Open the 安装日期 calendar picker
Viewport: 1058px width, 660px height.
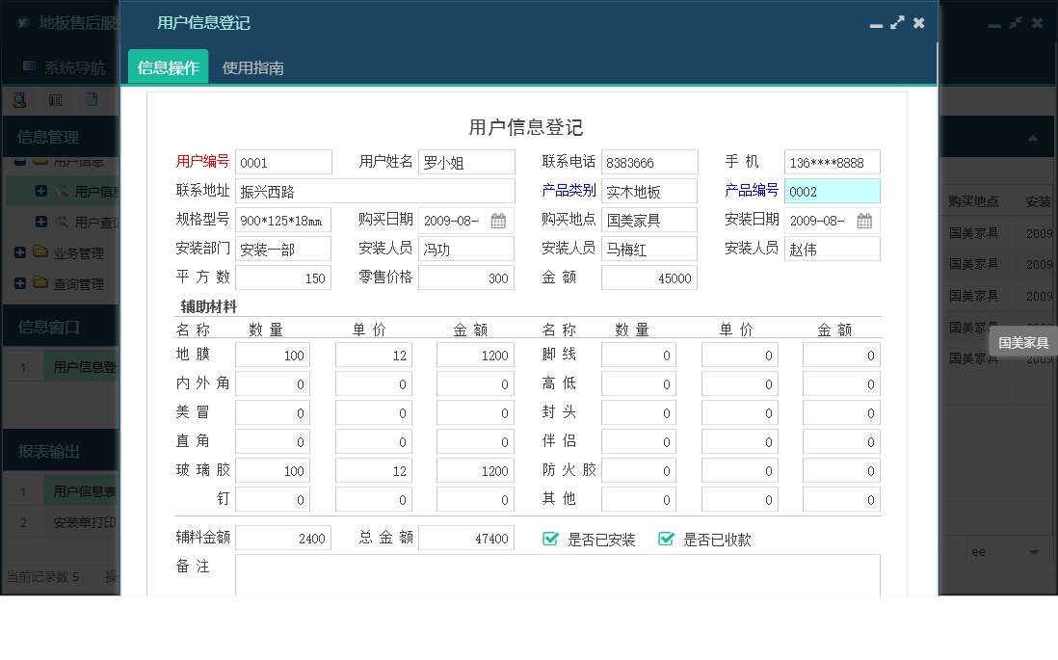[x=862, y=220]
